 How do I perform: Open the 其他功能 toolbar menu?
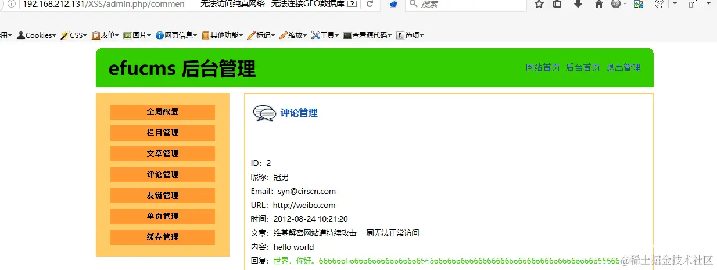(x=223, y=35)
